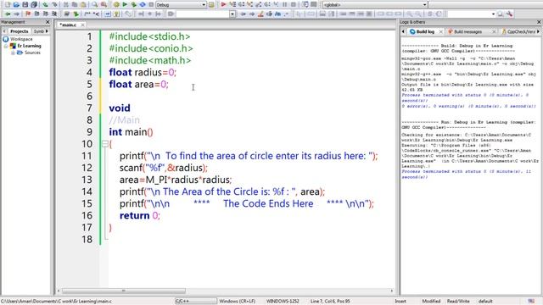The width and height of the screenshot is (543, 305).
Task: Close the *main.c editor tab
Action: tap(82, 25)
